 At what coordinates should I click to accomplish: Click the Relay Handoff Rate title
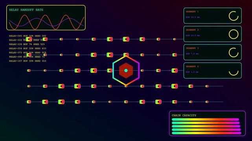pyautogui.click(x=26, y=10)
